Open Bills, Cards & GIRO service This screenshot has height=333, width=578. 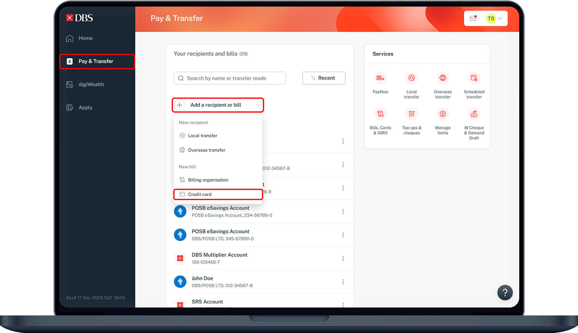(380, 114)
